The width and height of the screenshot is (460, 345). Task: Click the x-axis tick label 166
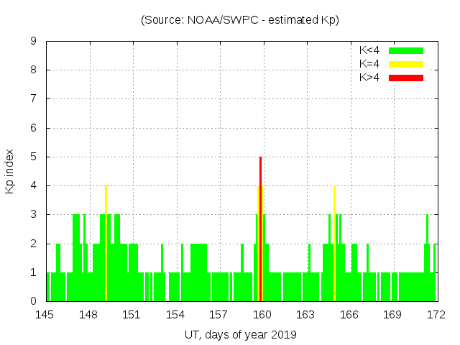tap(349, 314)
